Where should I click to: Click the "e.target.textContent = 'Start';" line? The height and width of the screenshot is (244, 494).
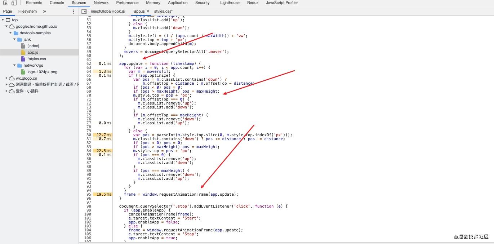(164, 218)
